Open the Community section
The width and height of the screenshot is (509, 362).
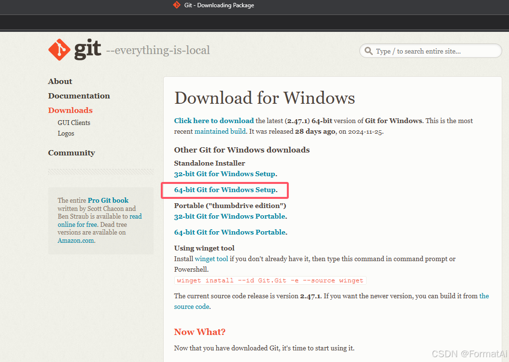(x=71, y=153)
